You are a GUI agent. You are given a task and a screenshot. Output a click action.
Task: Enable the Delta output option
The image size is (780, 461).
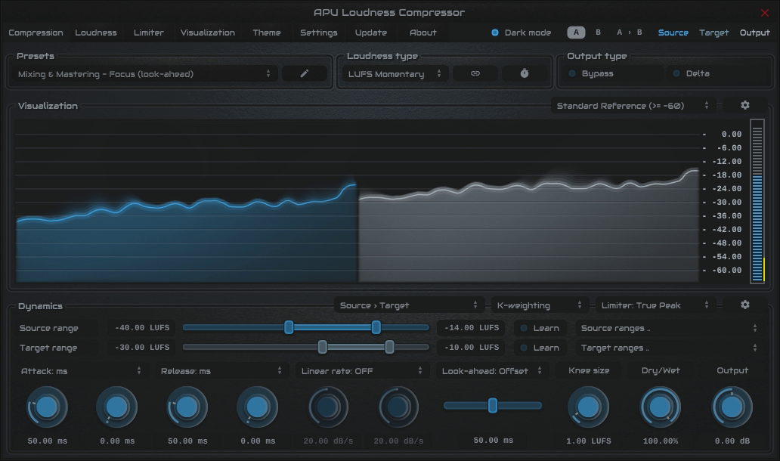pyautogui.click(x=676, y=74)
